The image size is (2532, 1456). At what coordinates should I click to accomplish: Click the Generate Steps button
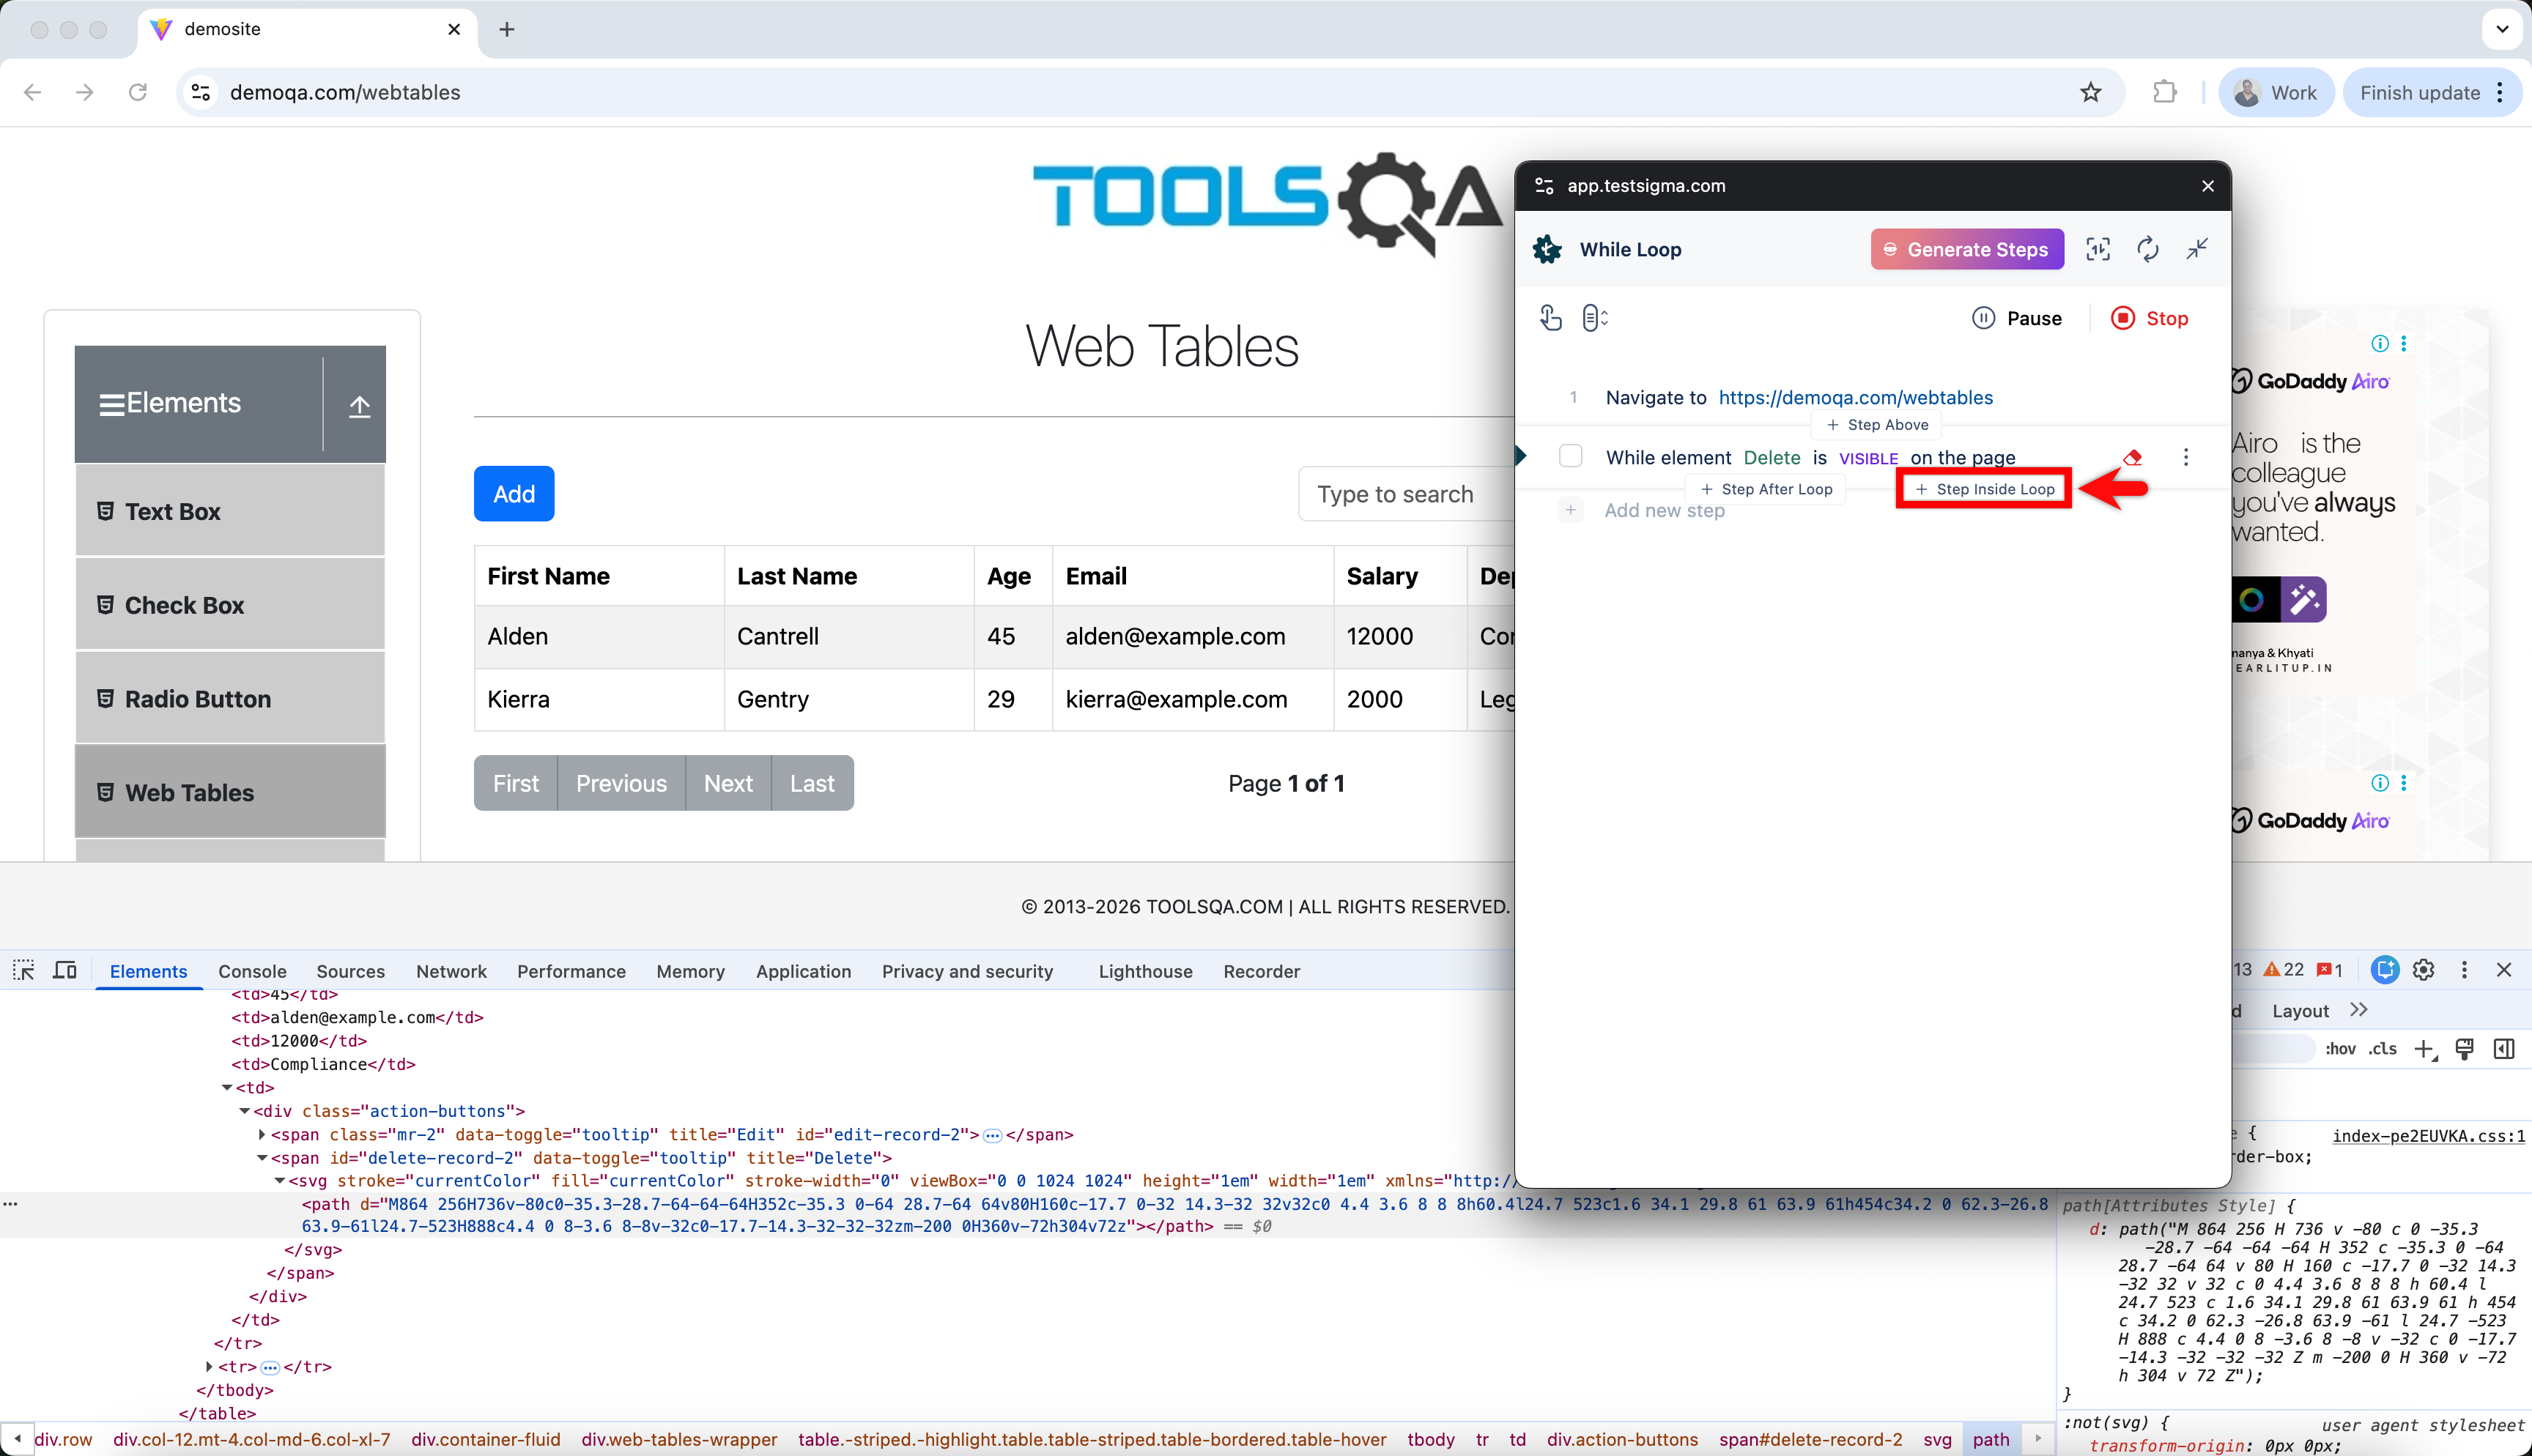(x=1967, y=249)
